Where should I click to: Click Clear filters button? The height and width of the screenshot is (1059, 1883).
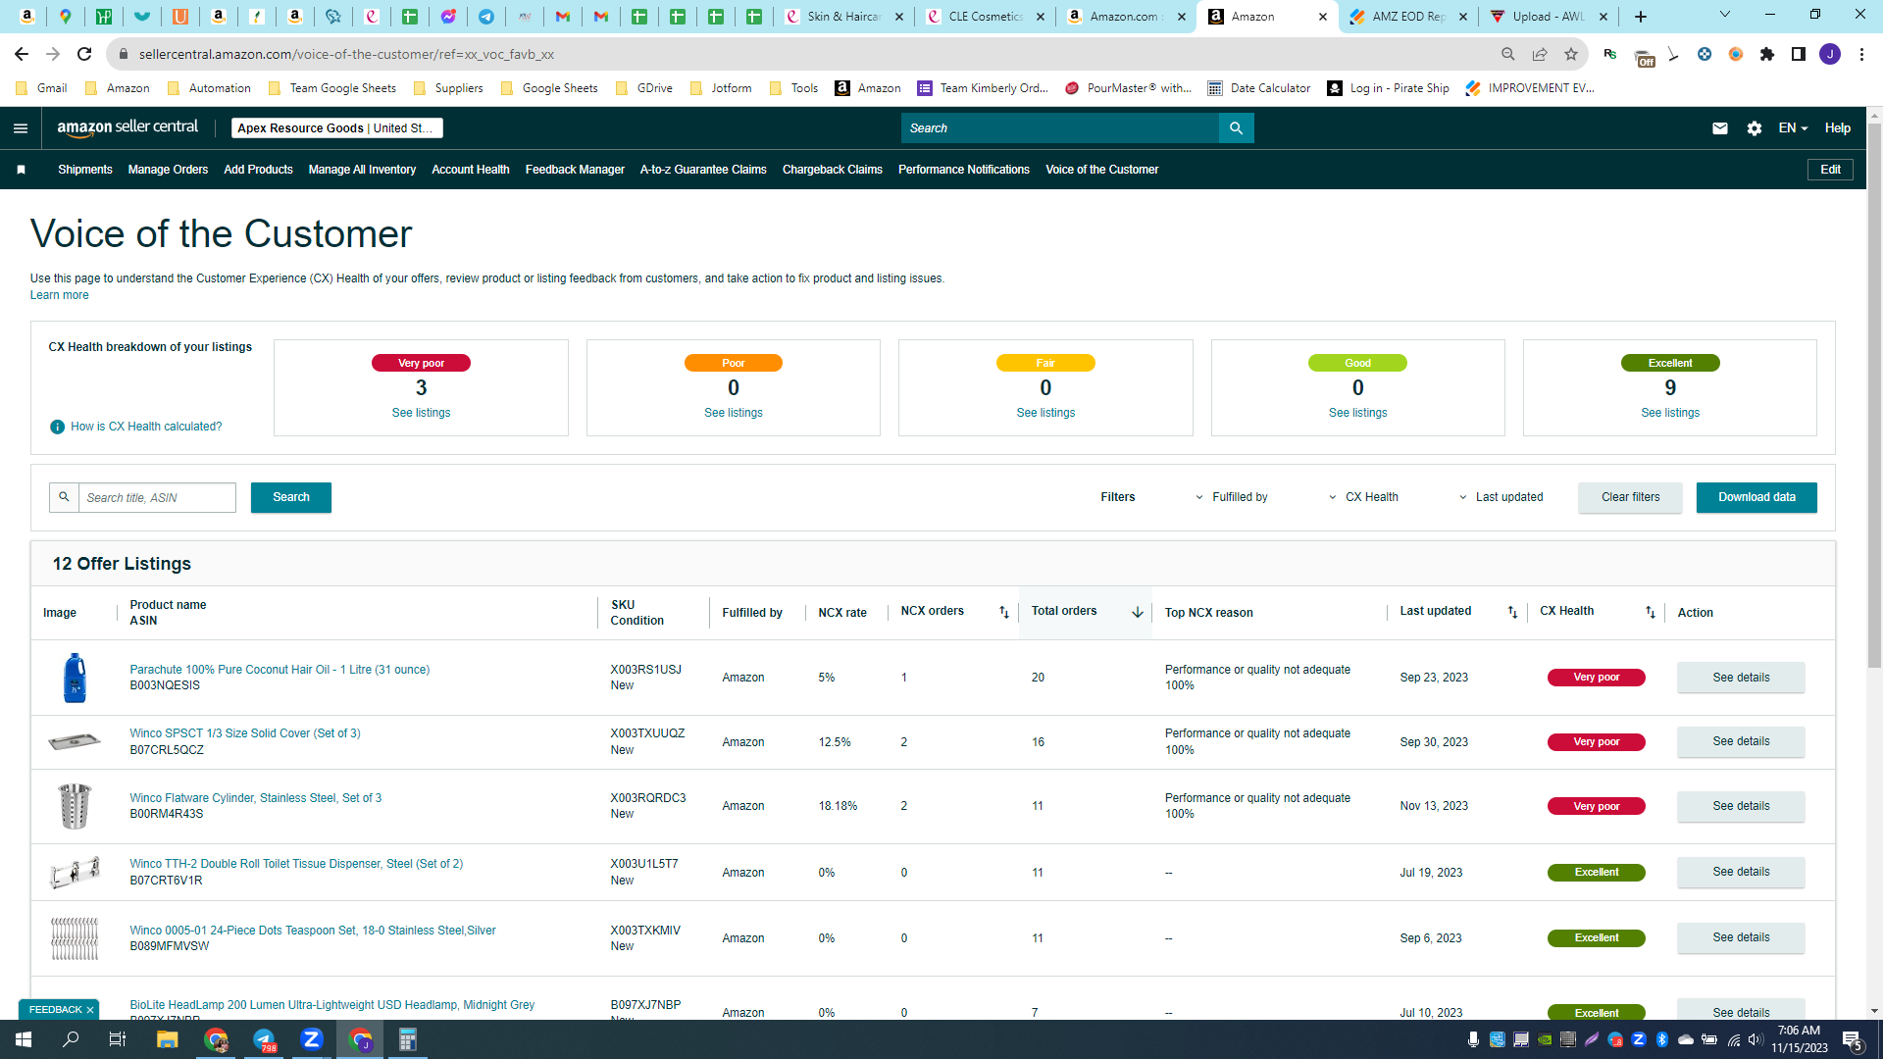[1631, 497]
